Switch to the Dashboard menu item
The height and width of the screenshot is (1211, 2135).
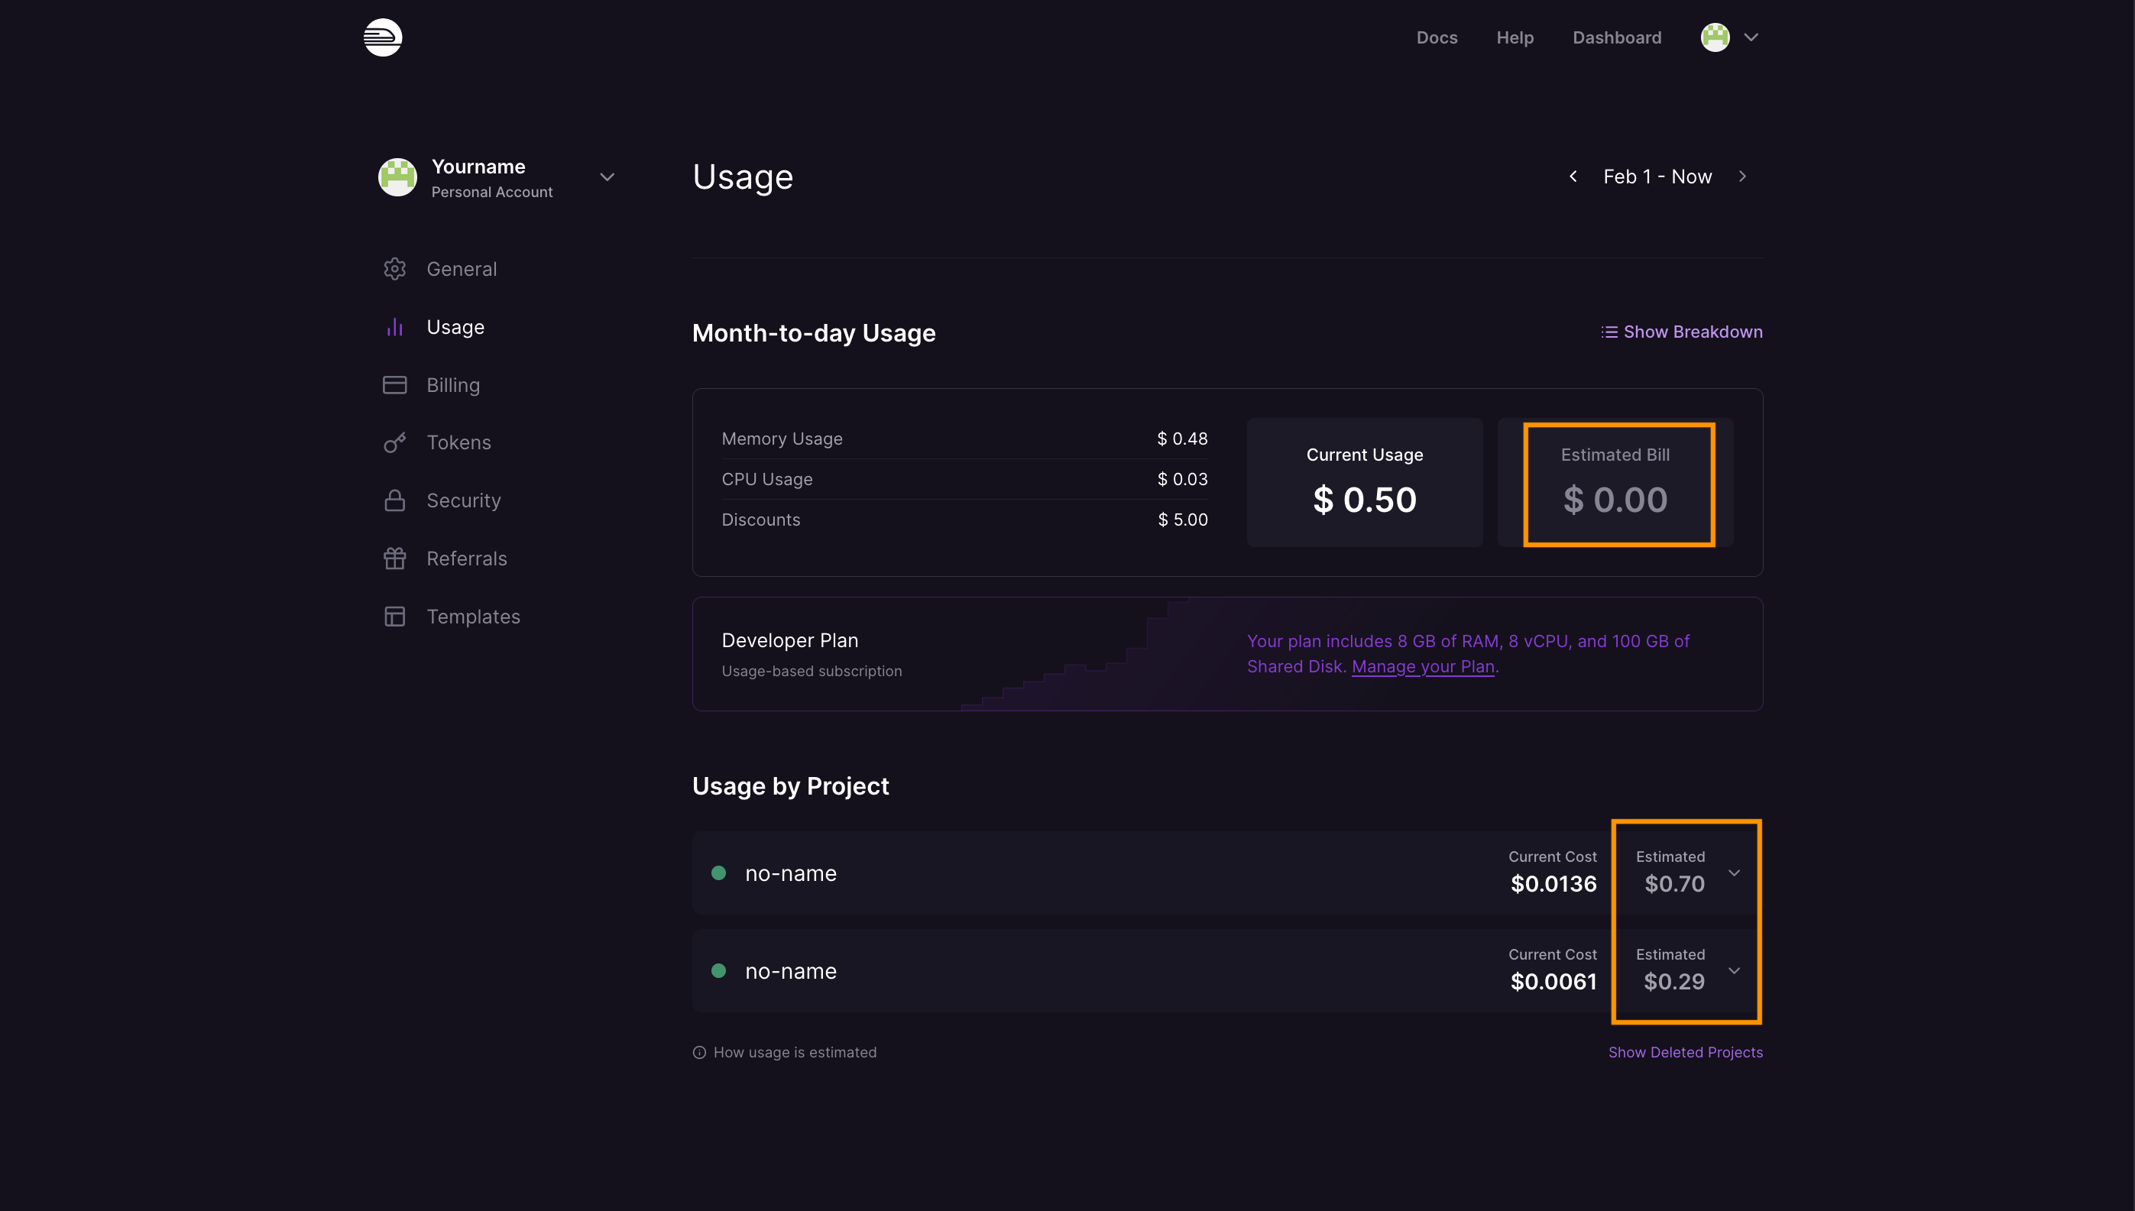tap(1615, 37)
